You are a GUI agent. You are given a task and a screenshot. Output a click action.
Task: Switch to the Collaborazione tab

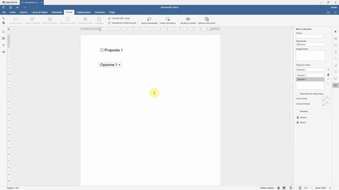click(x=84, y=12)
